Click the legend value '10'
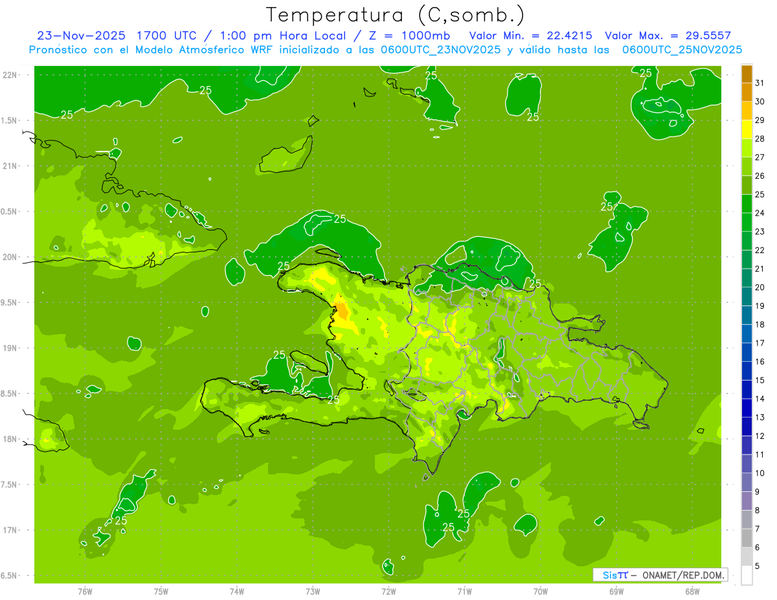The image size is (777, 600). pos(760,473)
